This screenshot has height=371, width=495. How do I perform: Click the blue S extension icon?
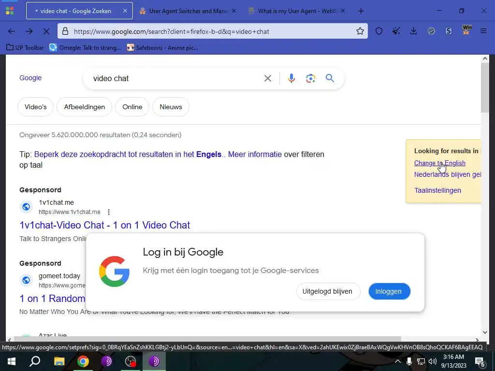pyautogui.click(x=448, y=31)
